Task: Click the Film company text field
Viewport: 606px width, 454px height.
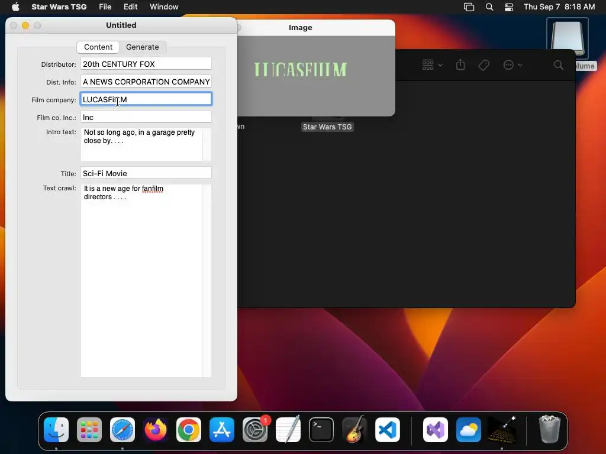Action: (146, 99)
